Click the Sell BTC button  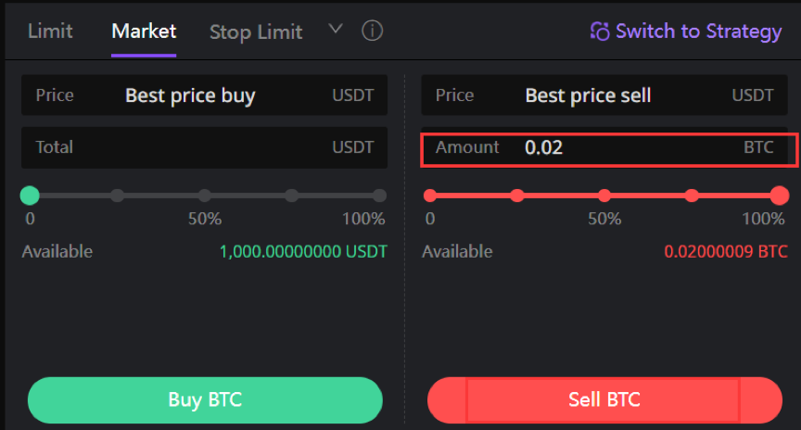point(604,399)
